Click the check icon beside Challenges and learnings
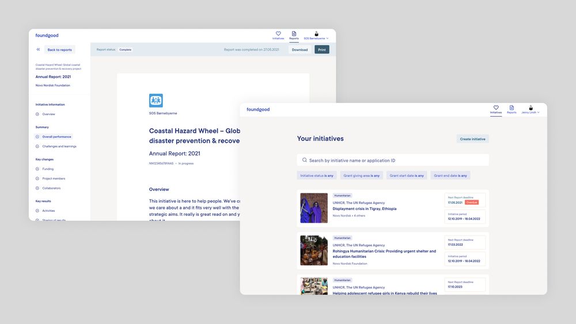The height and width of the screenshot is (324, 576). tap(37, 146)
